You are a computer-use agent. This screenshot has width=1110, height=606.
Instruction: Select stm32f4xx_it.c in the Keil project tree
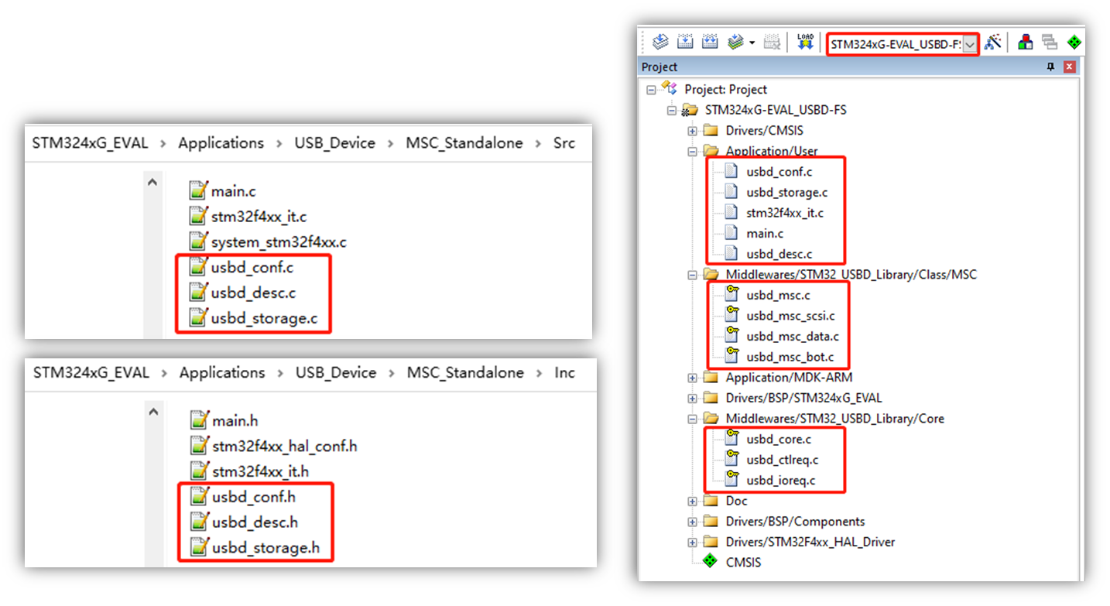784,213
